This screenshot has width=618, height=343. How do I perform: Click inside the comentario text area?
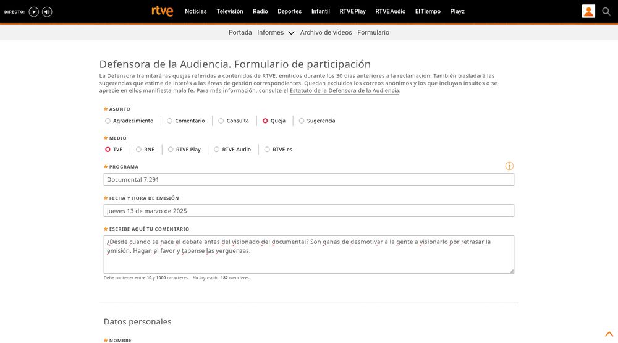[x=308, y=254]
